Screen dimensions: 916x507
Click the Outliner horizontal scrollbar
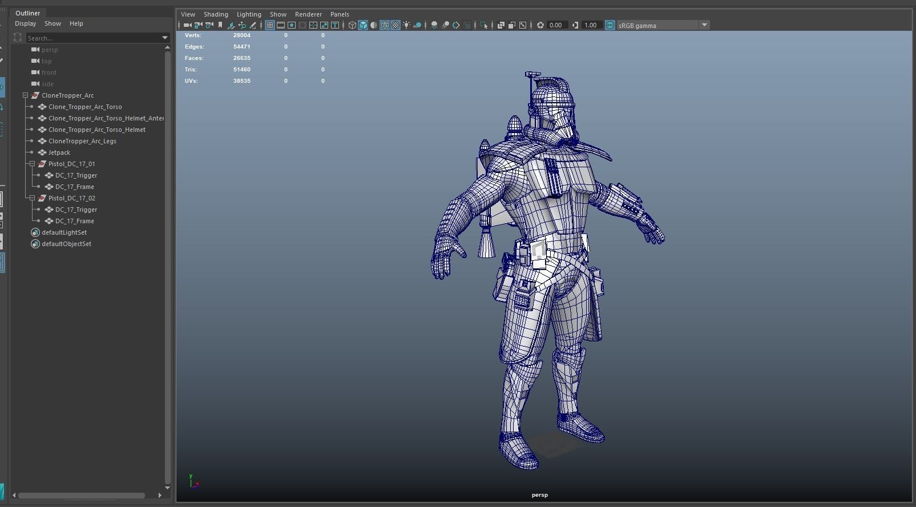tap(82, 495)
